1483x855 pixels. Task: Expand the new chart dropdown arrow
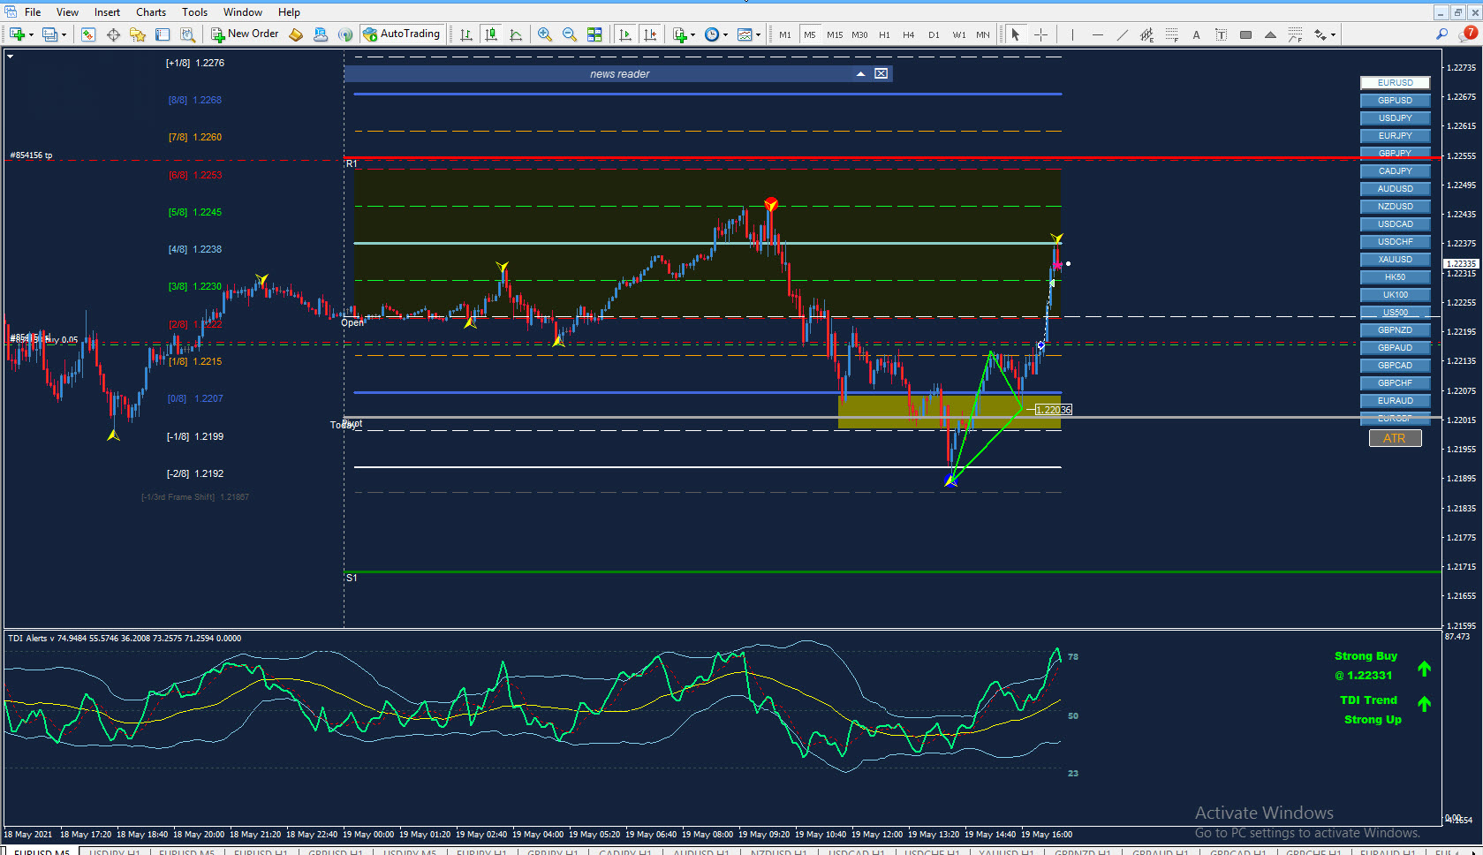click(31, 35)
